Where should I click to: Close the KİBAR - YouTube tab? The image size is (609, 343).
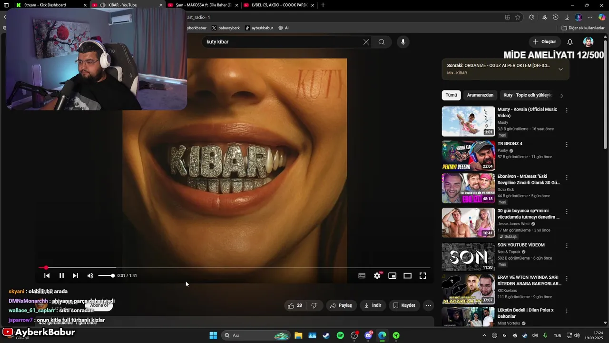point(161,5)
